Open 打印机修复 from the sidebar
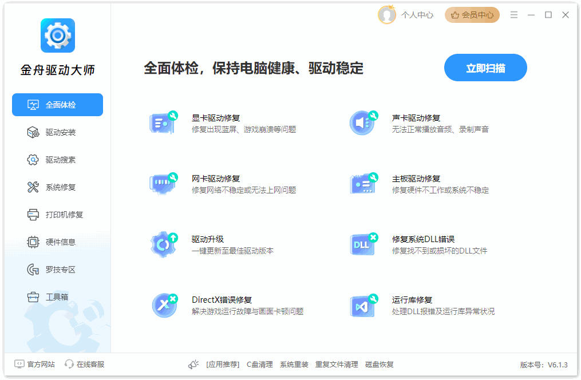This screenshot has width=581, height=380. point(57,215)
